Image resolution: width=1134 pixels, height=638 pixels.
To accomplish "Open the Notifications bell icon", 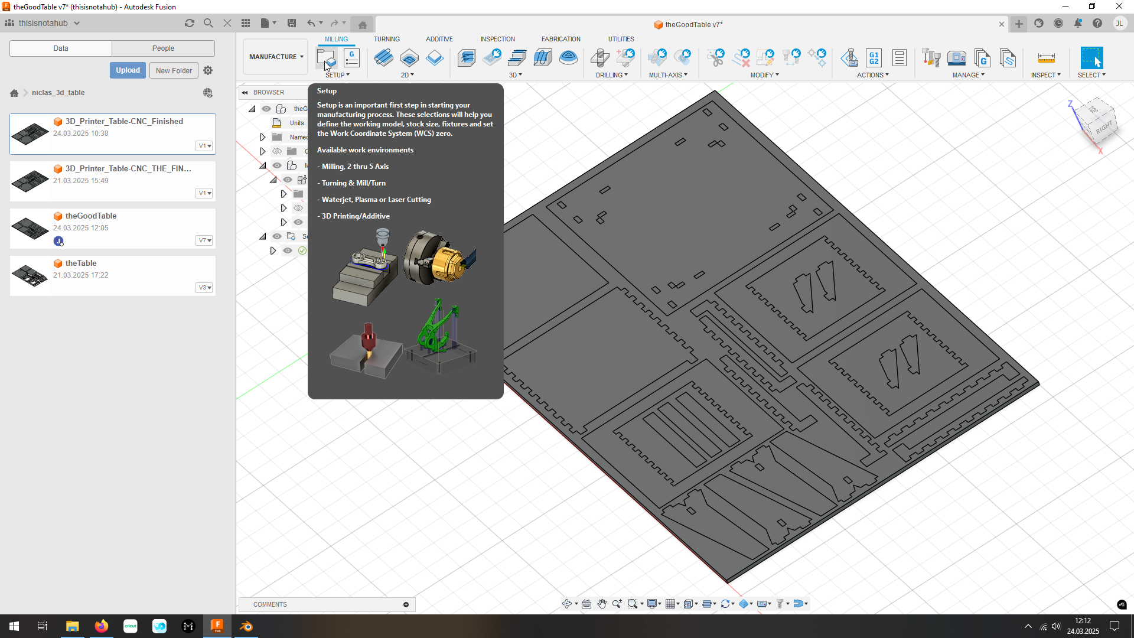I will [x=1078, y=24].
